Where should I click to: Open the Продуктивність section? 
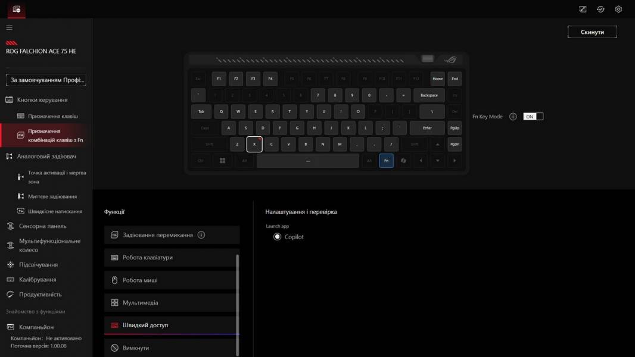click(40, 295)
